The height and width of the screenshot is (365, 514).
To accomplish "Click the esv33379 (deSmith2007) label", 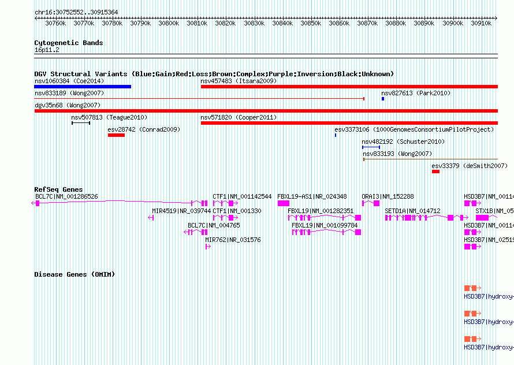I will point(470,166).
